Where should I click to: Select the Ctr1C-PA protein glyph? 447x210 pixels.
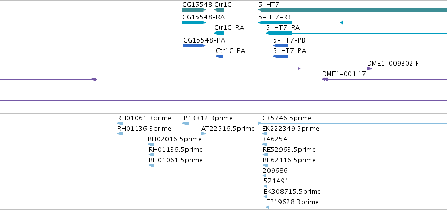click(x=220, y=56)
